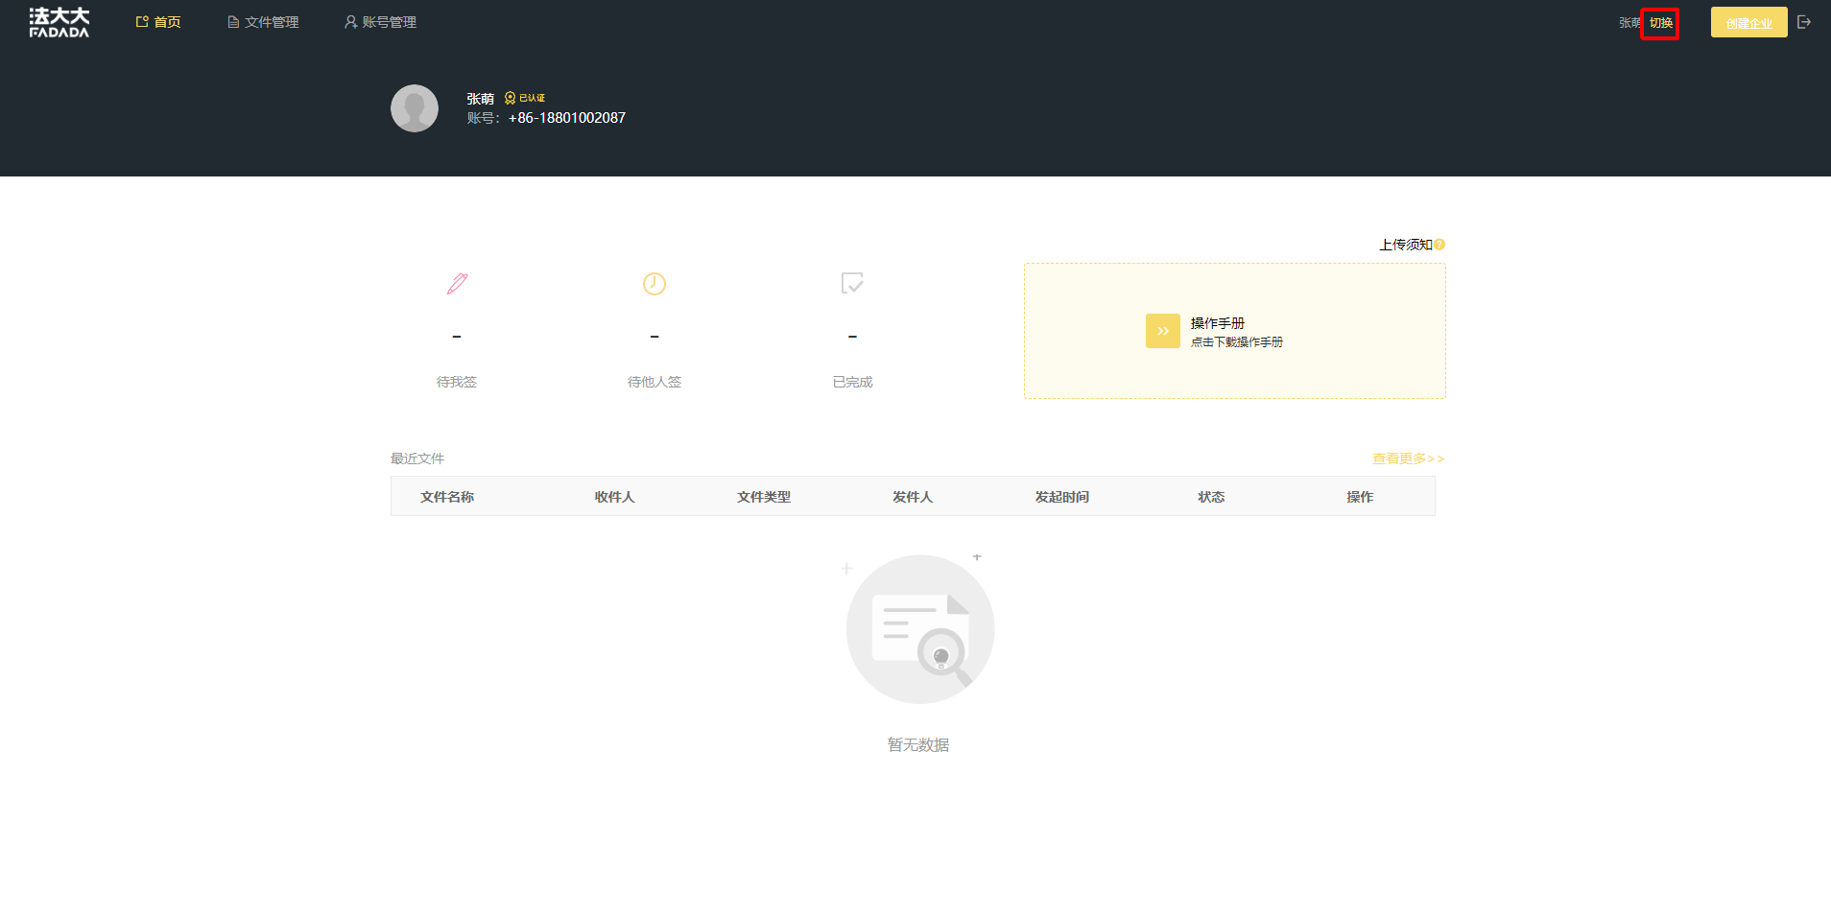Click the 张萌 name beside the avatar
Viewport: 1831px width, 916px height.
tap(480, 99)
